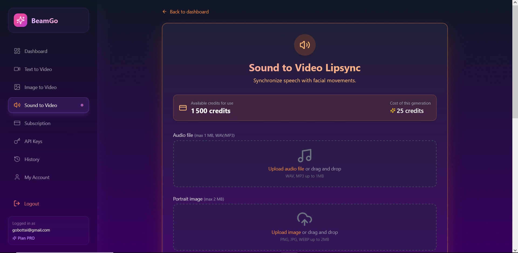Click the My Account person icon
The width and height of the screenshot is (518, 253).
click(17, 177)
